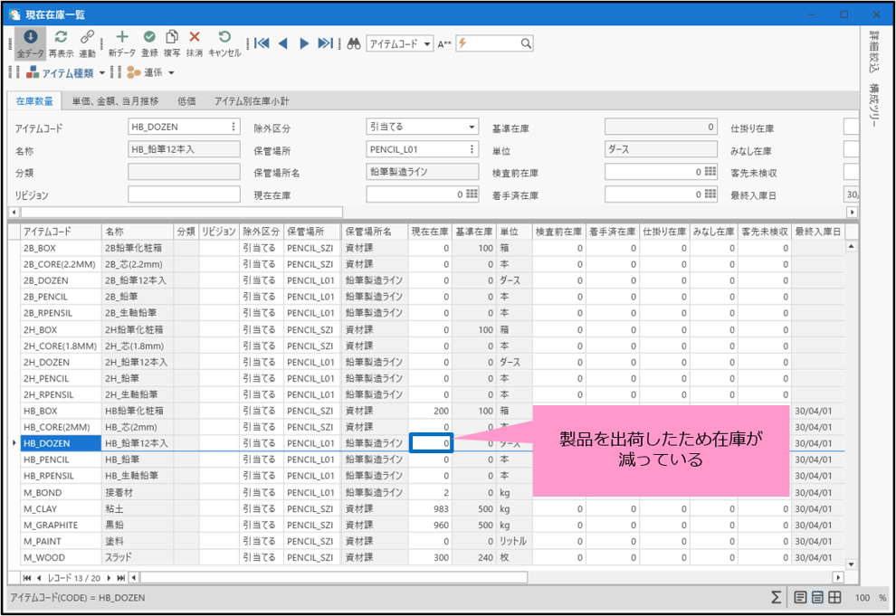Open the 除外区分 引当てる combo box
The height and width of the screenshot is (616, 896).
point(472,128)
